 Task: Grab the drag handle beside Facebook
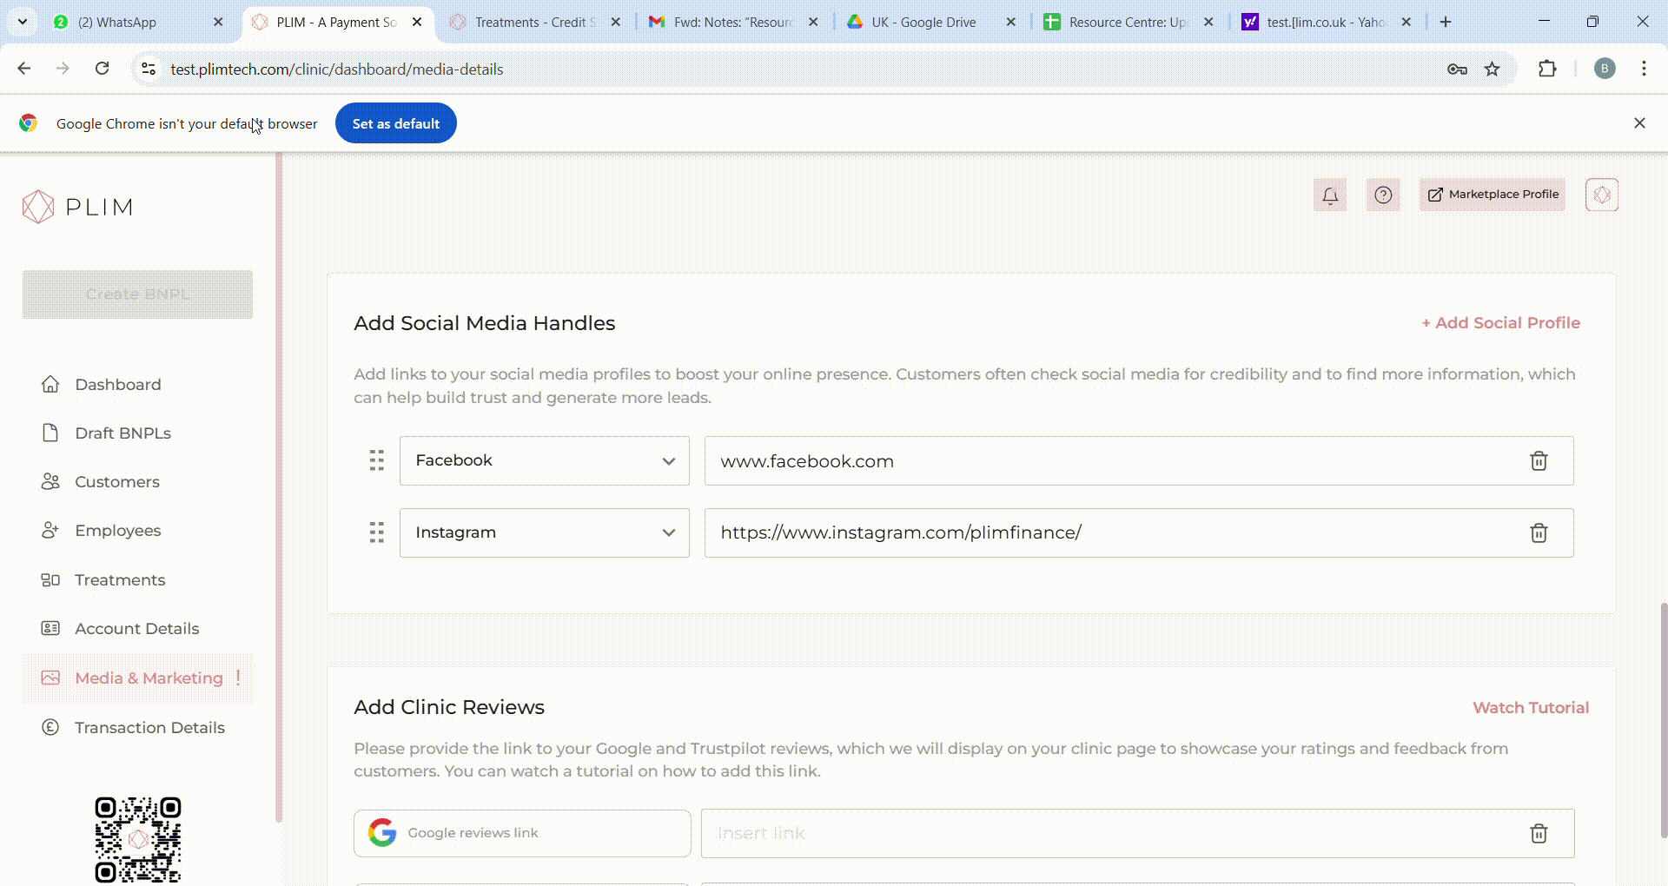[x=376, y=460]
